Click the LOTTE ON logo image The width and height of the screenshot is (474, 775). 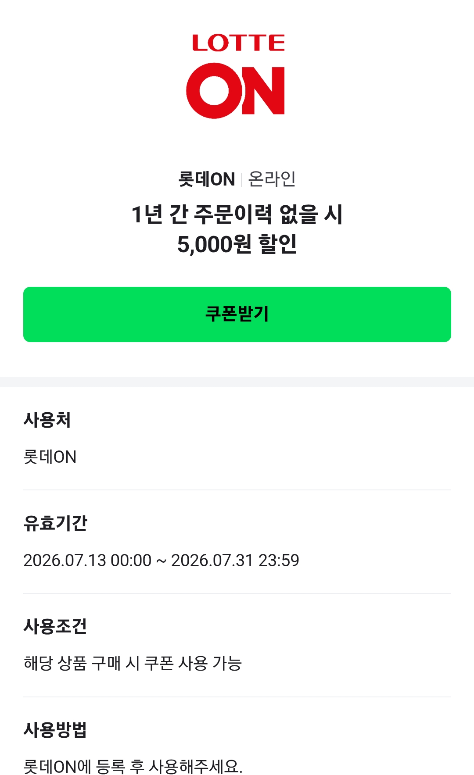237,76
